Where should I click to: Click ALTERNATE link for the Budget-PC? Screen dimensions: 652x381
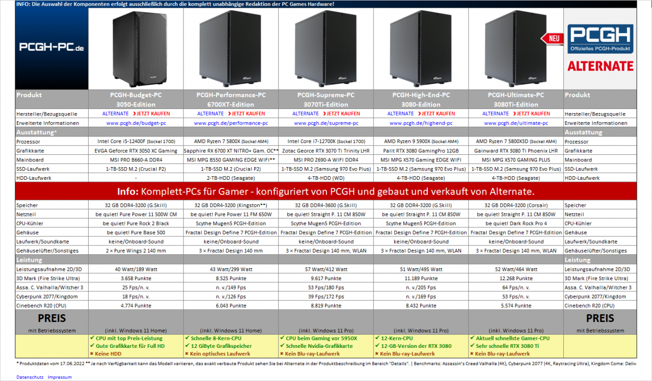pyautogui.click(x=116, y=114)
